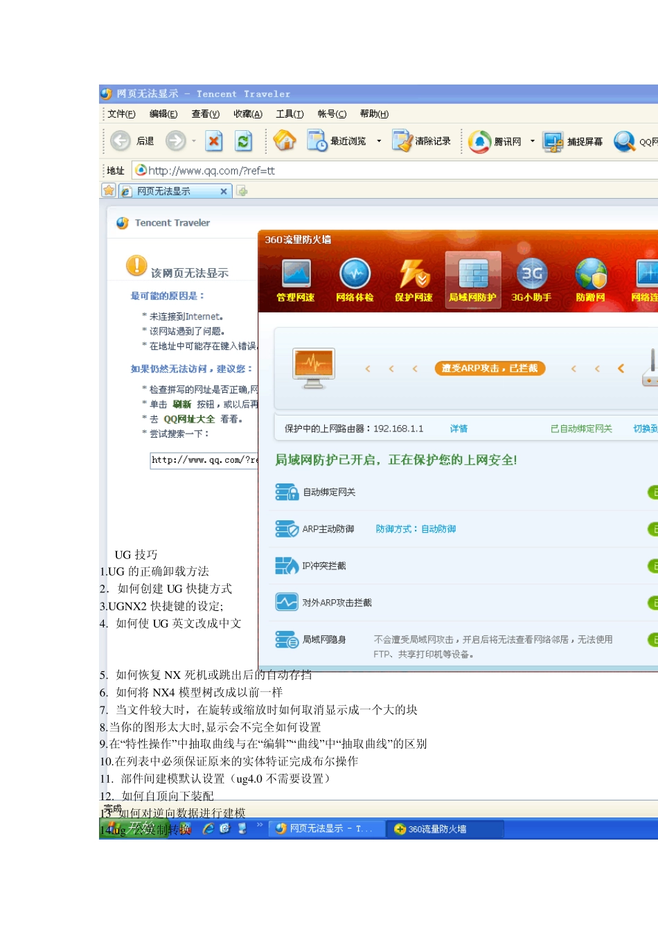The height and width of the screenshot is (931, 658).
Task: Click the ARP主动防御 row icon
Action: tap(287, 529)
